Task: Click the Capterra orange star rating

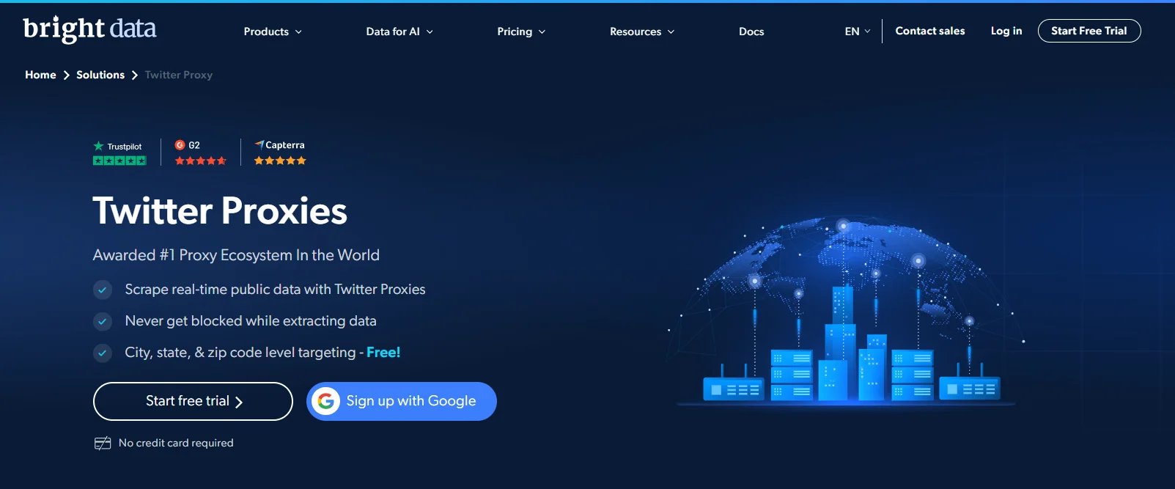Action: 280,161
